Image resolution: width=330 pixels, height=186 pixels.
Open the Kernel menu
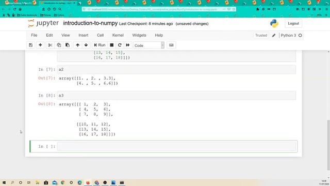tap(118, 35)
